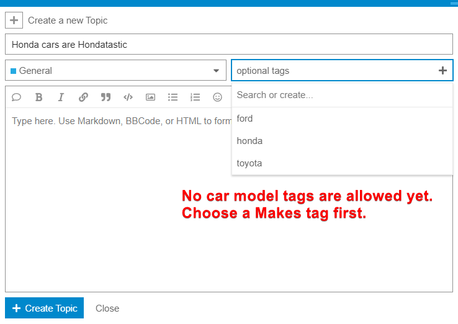458x324 pixels.
Task: Click the blue General category color square
Action: [x=13, y=71]
